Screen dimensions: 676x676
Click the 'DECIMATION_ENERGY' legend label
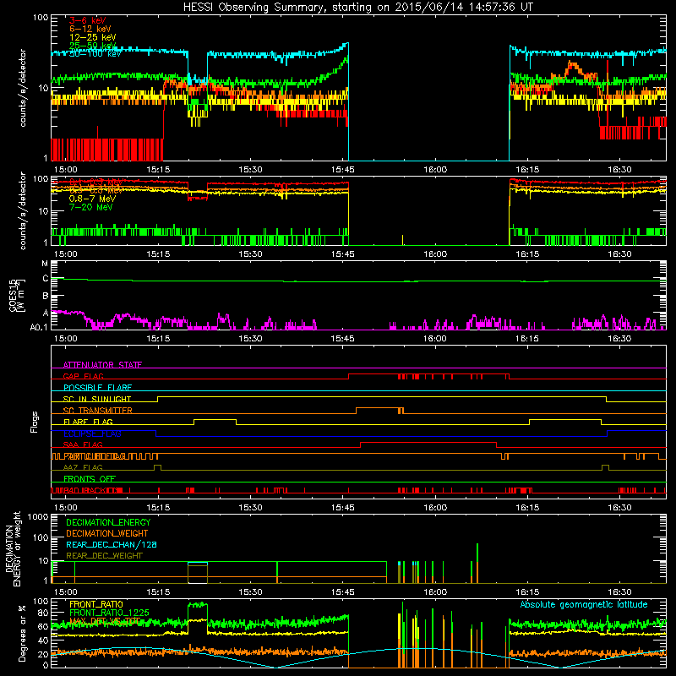coord(108,522)
